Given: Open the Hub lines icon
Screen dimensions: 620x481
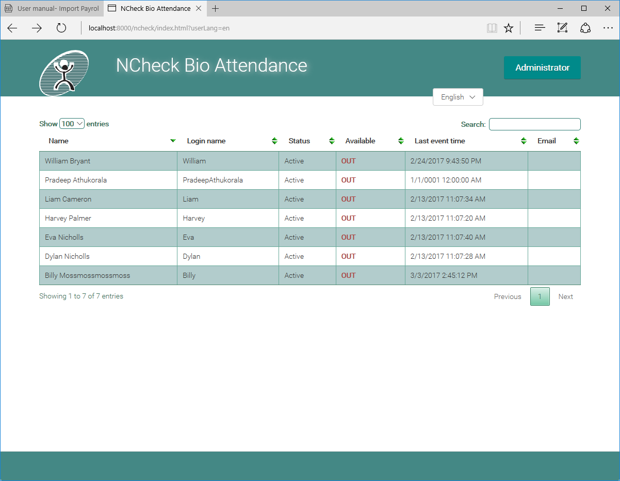Looking at the screenshot, I should (540, 28).
